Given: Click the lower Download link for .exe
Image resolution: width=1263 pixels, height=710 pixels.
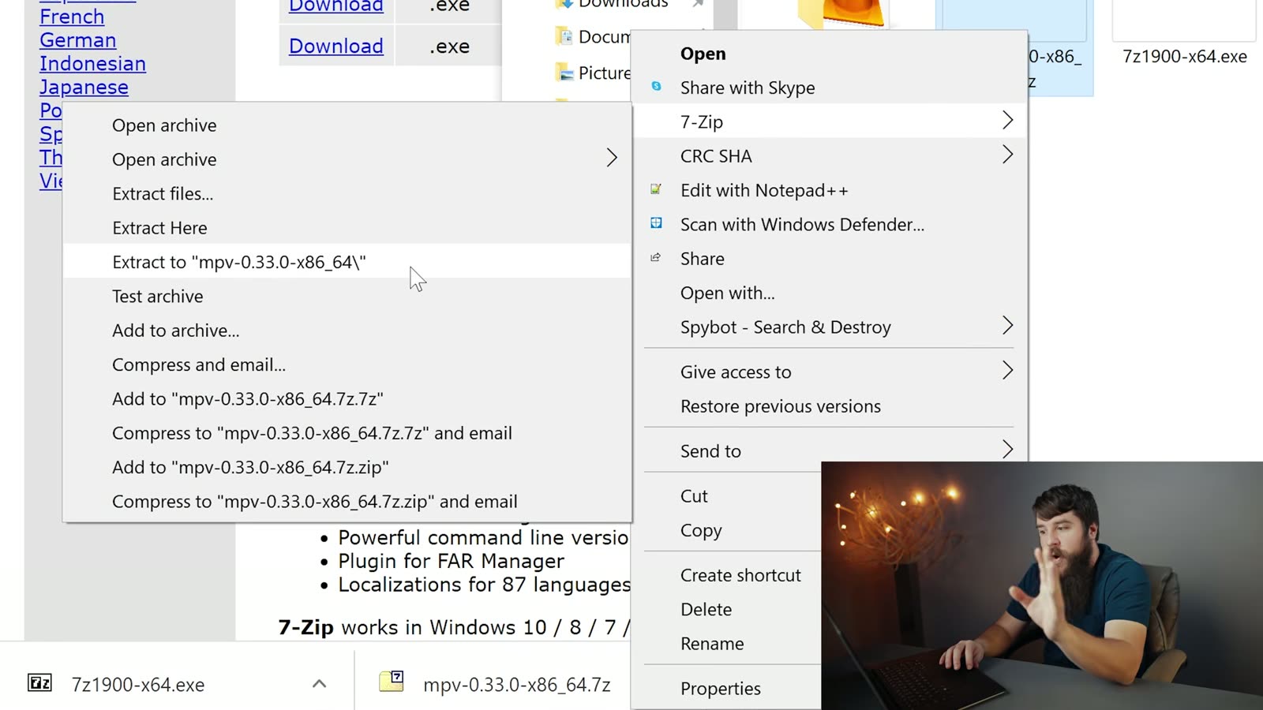Looking at the screenshot, I should [336, 46].
